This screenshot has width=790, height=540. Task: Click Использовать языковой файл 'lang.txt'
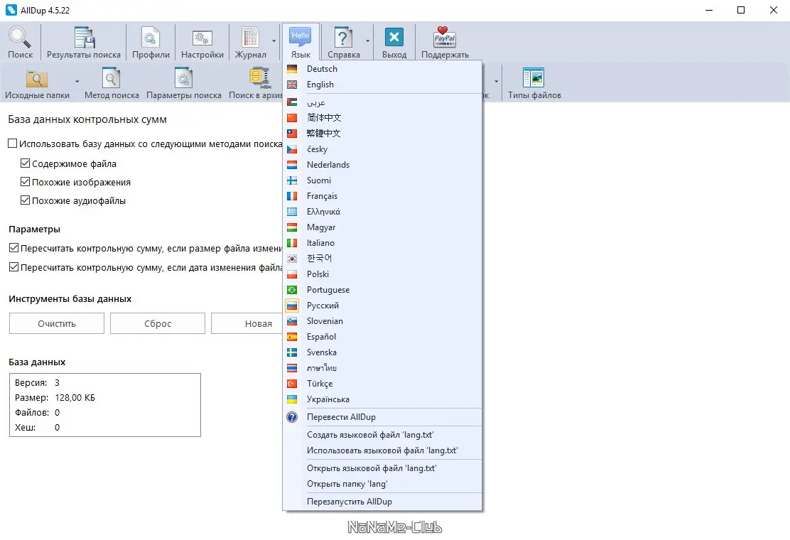tap(382, 450)
